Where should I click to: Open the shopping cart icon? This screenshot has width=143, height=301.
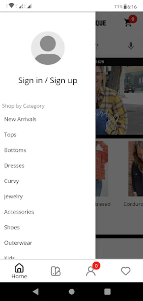coord(128,23)
